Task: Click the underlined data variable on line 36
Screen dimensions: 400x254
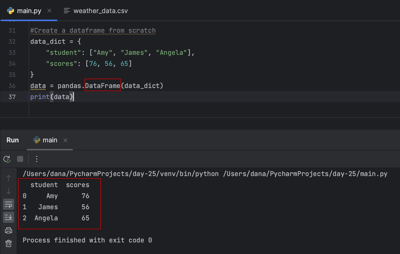Action: point(38,86)
